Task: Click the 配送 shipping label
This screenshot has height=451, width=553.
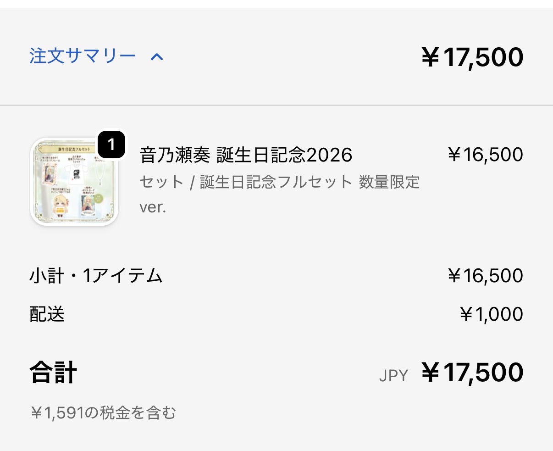Action: coord(47,314)
